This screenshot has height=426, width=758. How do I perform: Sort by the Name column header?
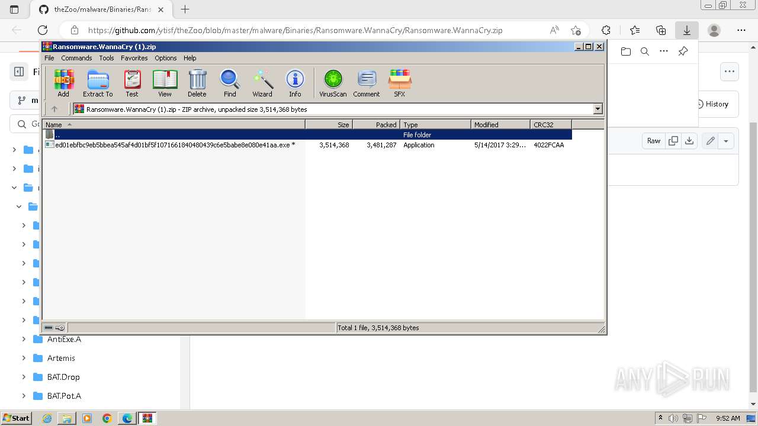[174, 124]
